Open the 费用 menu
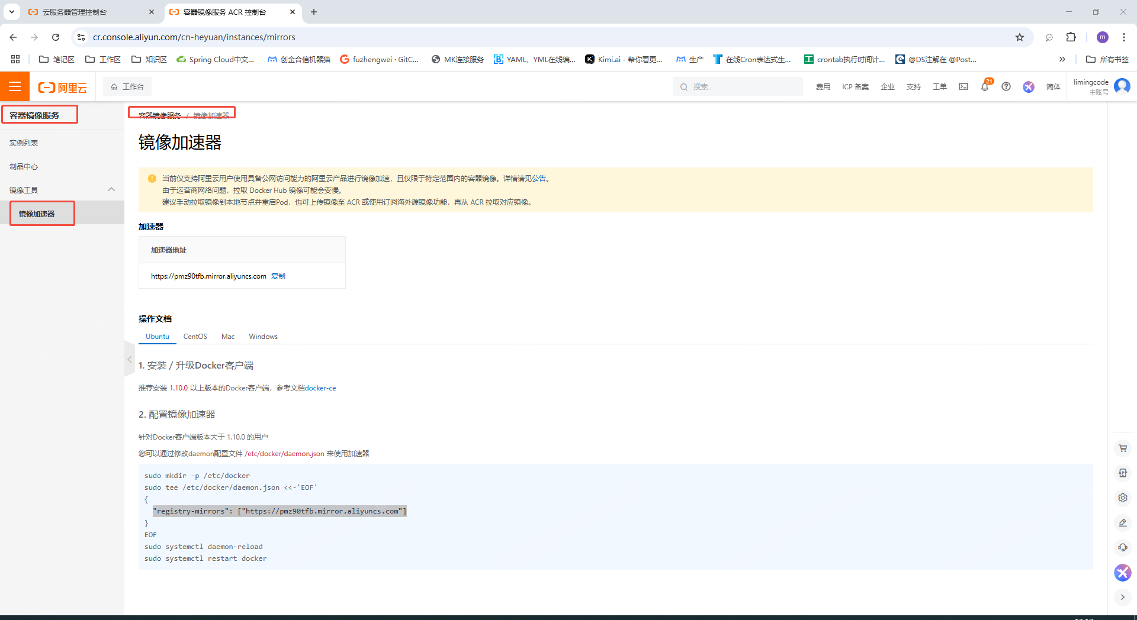This screenshot has height=620, width=1137. tap(823, 86)
